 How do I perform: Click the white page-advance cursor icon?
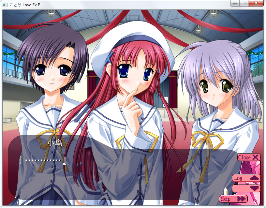(x=225, y=190)
